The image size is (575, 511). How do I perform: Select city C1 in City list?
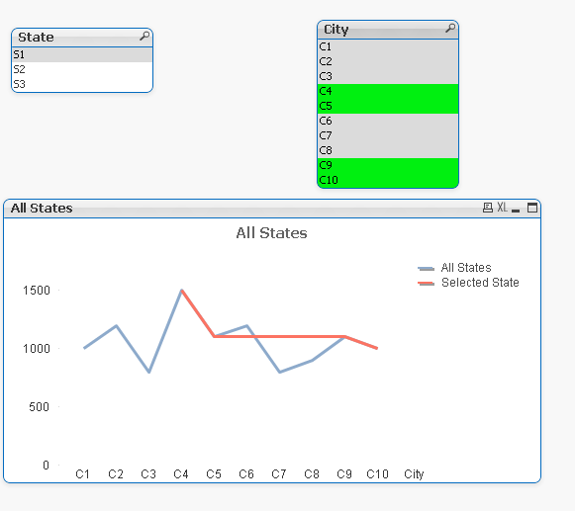(388, 46)
